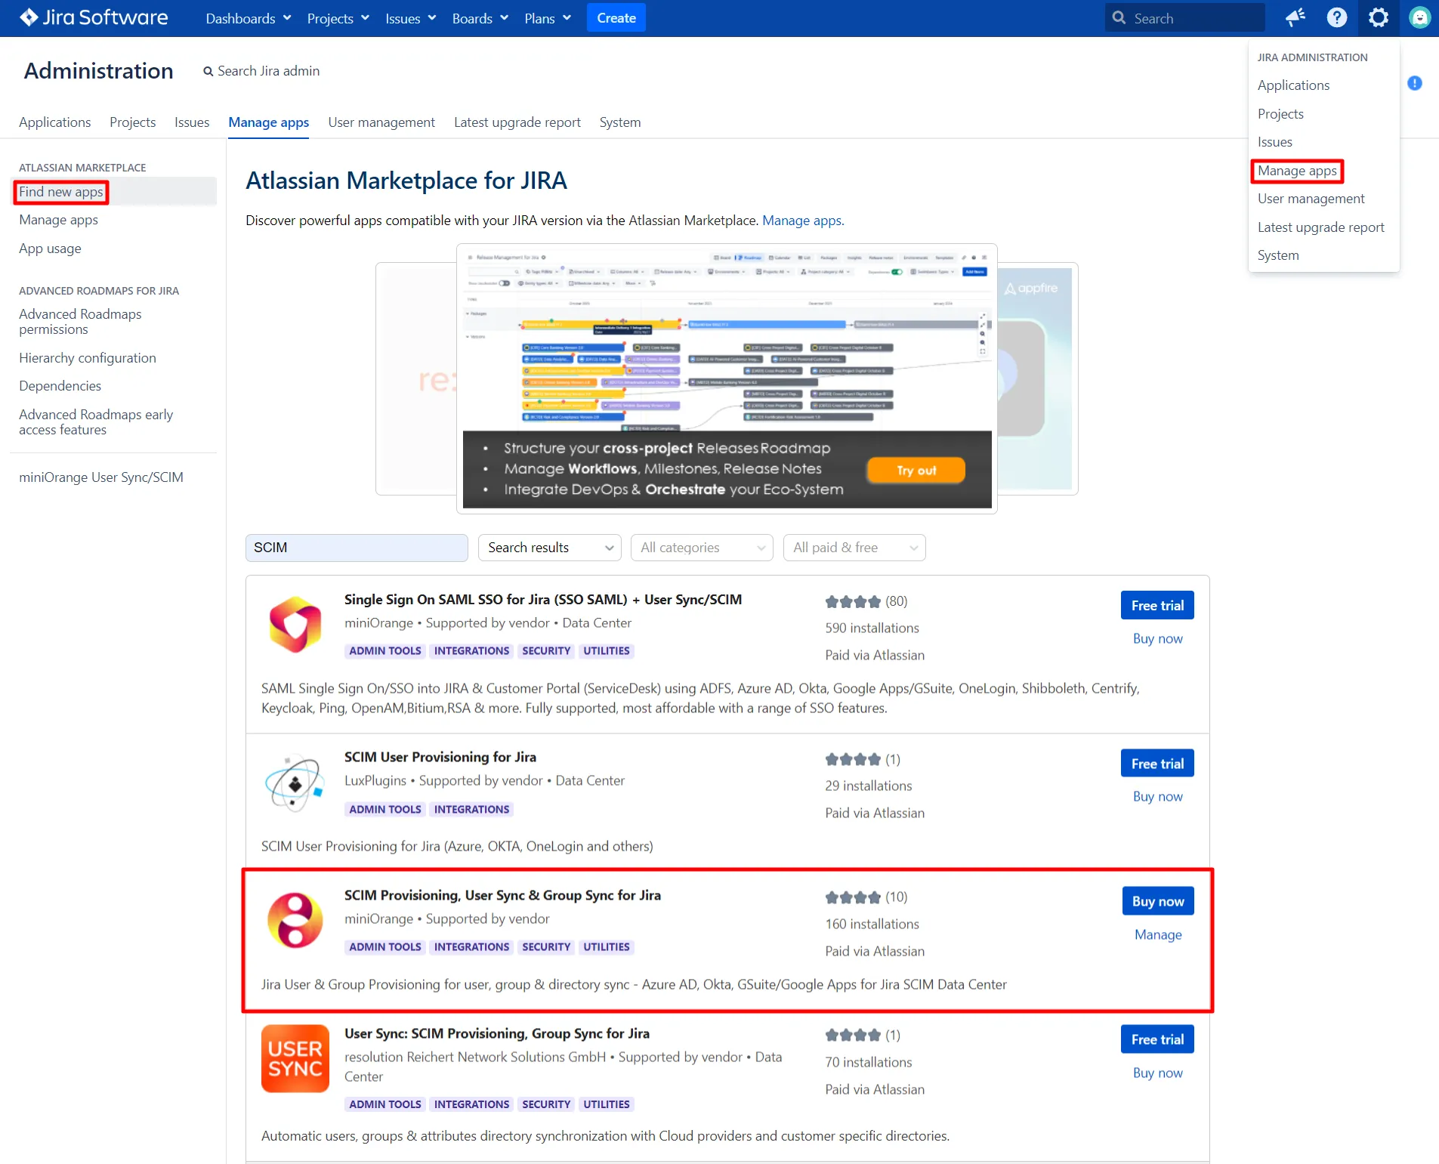Click Manage link for SCIM Provisioning app
Image resolution: width=1439 pixels, height=1164 pixels.
coord(1158,935)
